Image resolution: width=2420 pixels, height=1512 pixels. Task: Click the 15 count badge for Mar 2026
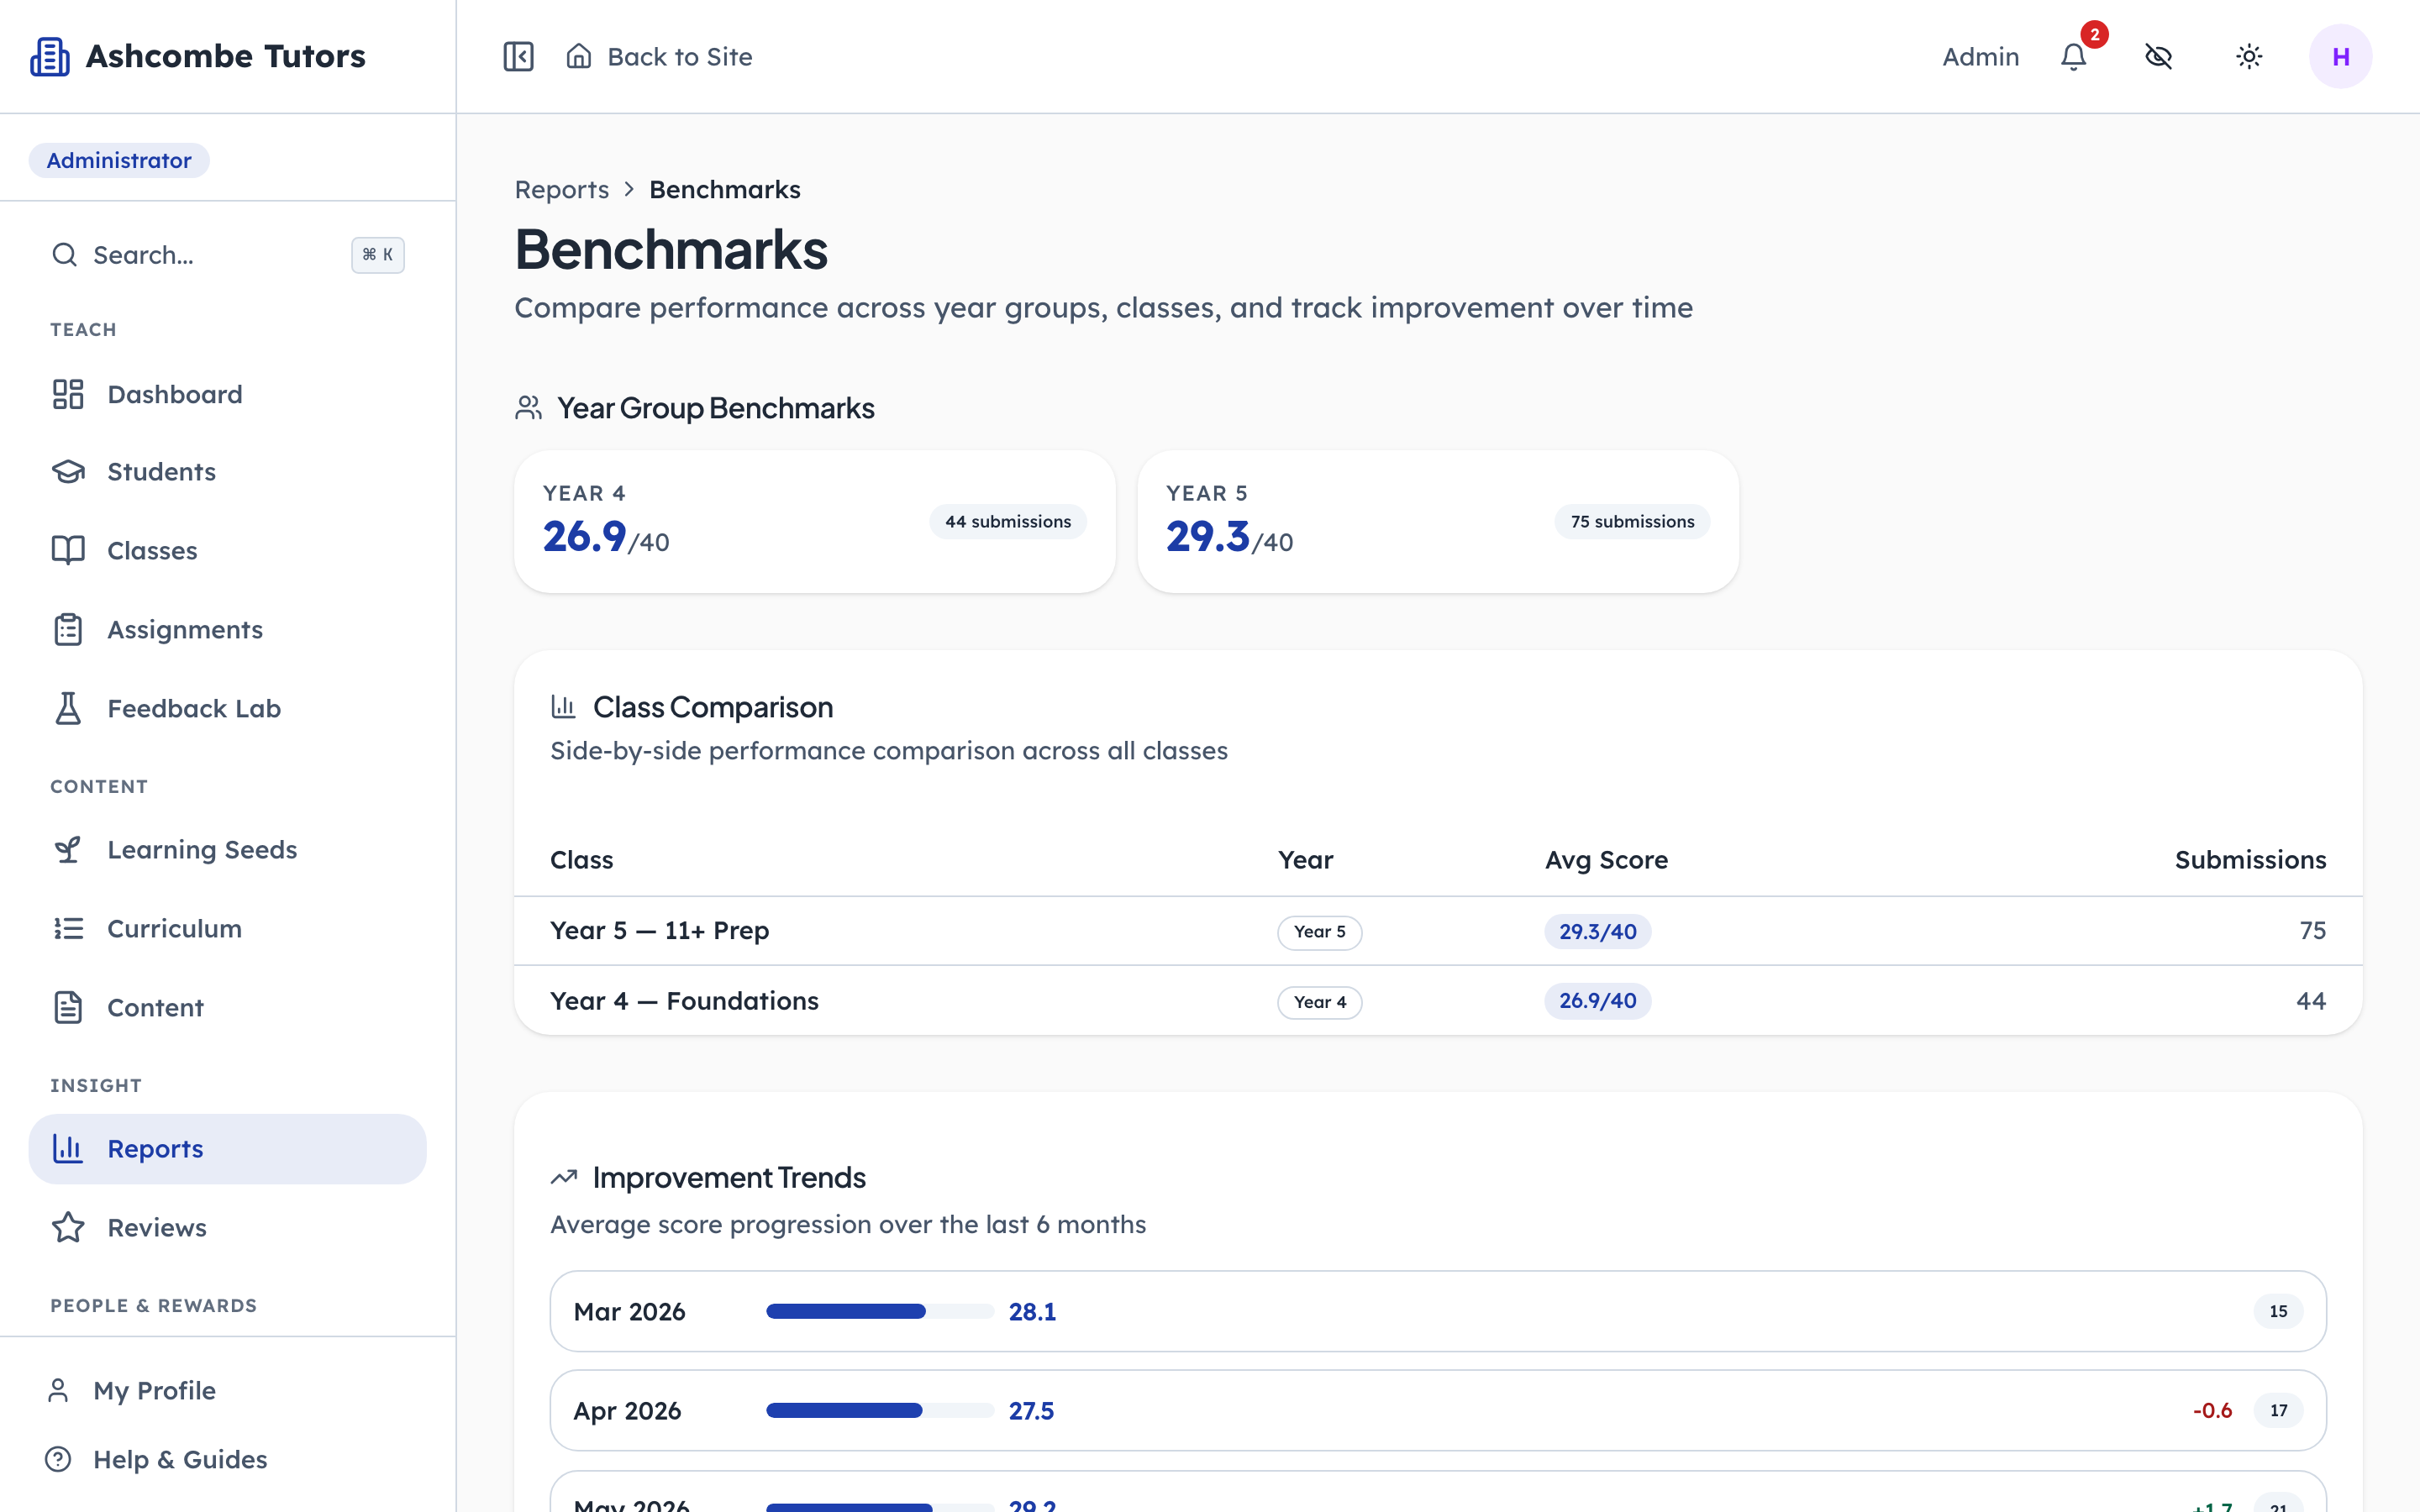tap(2278, 1311)
